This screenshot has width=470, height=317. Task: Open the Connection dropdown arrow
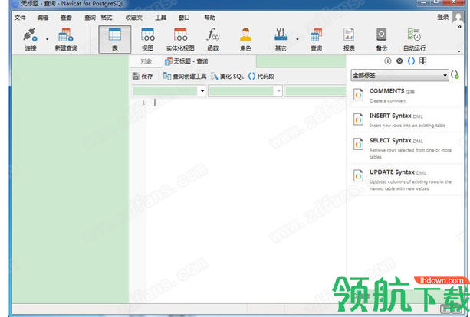pos(47,39)
